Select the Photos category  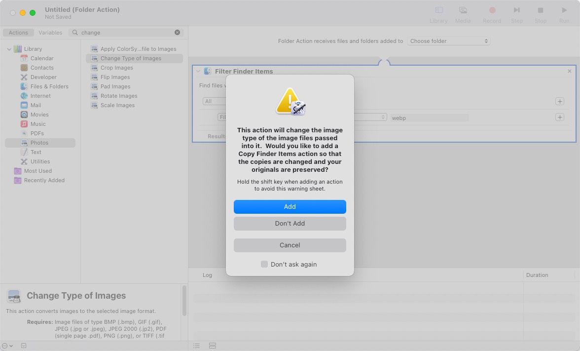coord(40,143)
